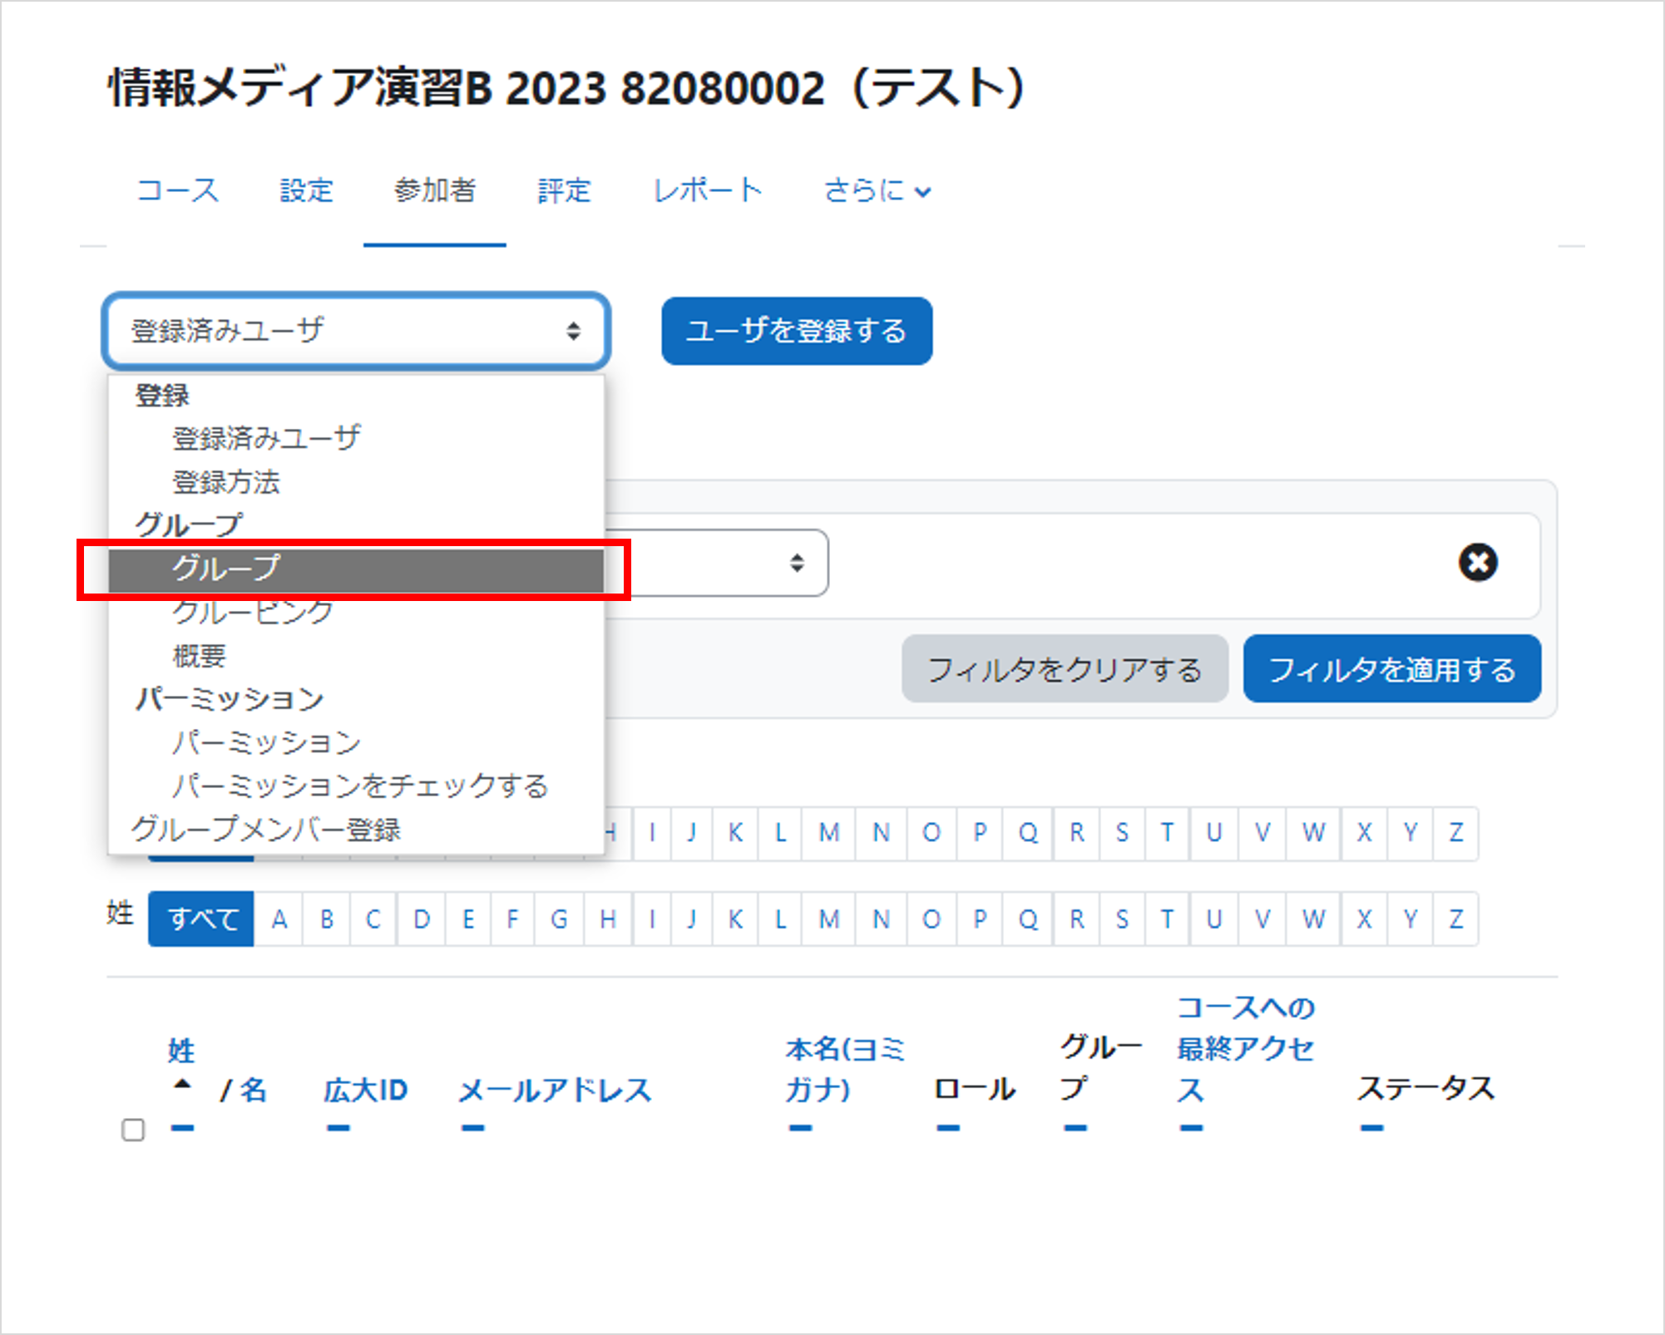Click the 姓 sort arrow icon
The width and height of the screenshot is (1665, 1335).
pos(182,1084)
